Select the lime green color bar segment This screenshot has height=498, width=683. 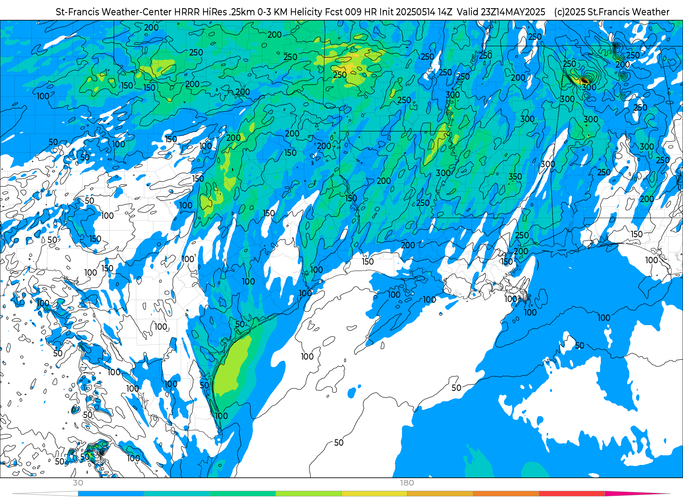[308, 494]
